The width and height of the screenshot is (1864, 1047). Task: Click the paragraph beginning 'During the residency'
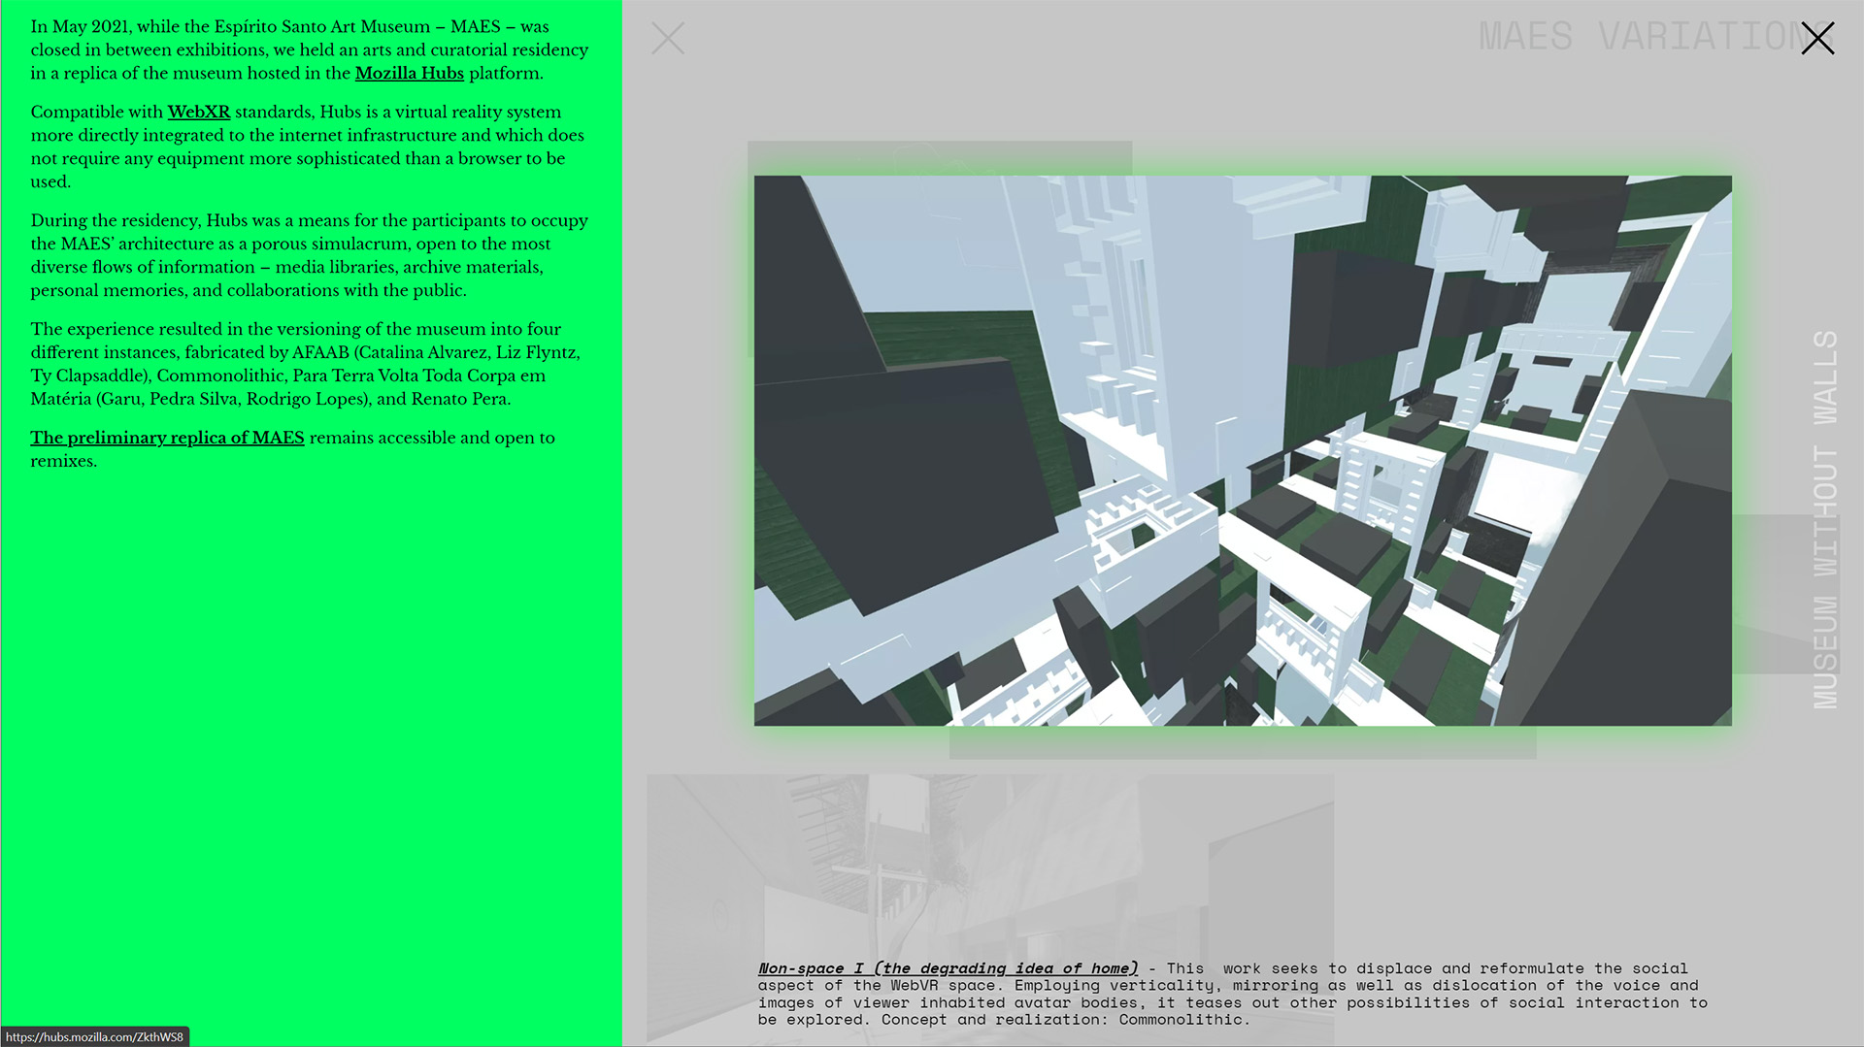click(310, 255)
